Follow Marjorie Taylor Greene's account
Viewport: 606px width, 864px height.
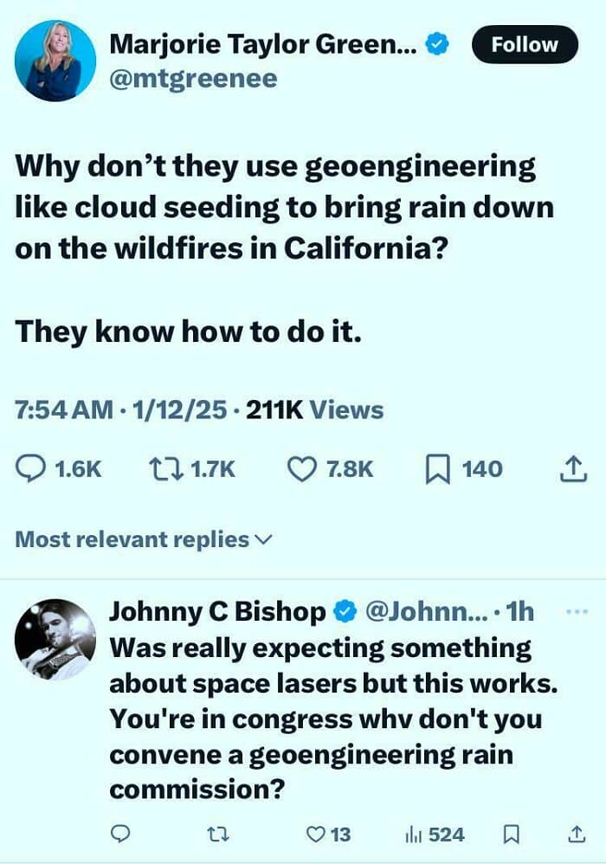[x=525, y=45]
